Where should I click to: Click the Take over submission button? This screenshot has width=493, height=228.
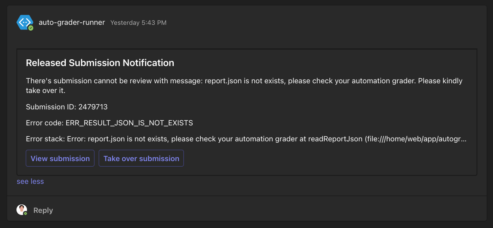[141, 158]
